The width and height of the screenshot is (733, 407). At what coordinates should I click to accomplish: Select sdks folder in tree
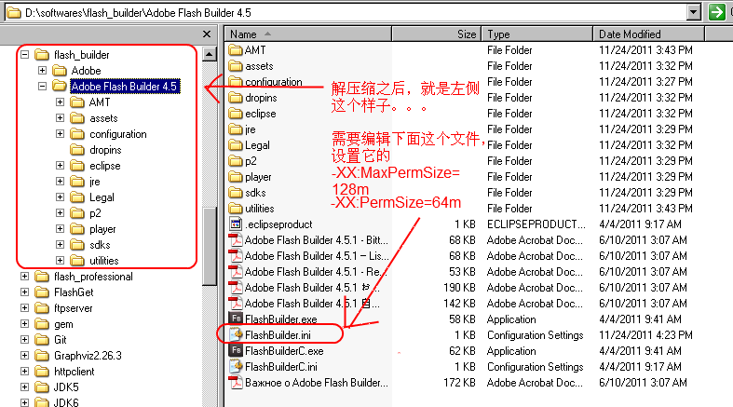click(100, 245)
